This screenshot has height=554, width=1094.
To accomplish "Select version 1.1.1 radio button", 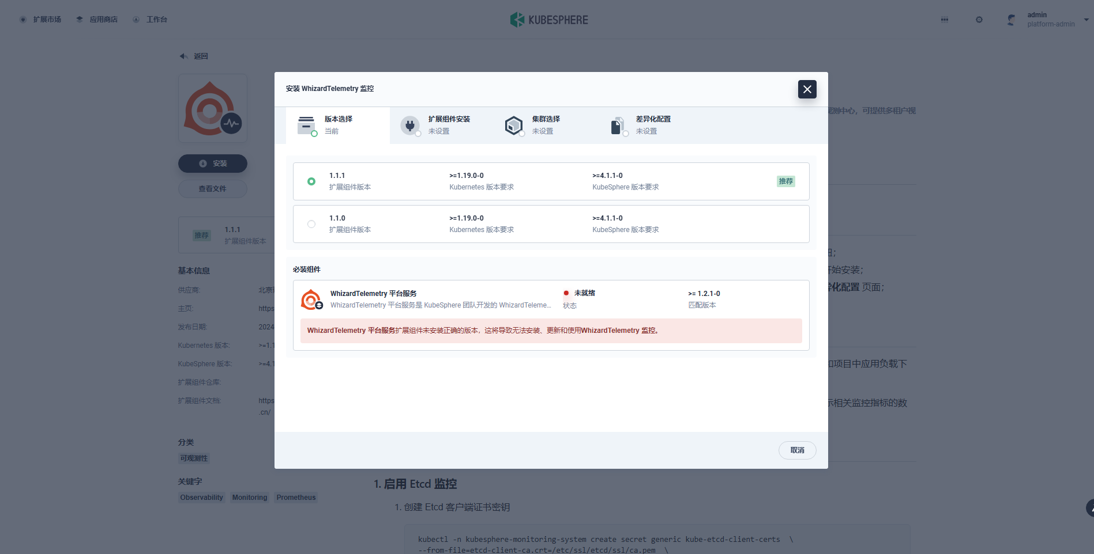I will click(x=311, y=181).
